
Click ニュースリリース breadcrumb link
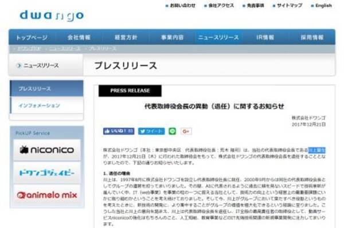(64, 49)
